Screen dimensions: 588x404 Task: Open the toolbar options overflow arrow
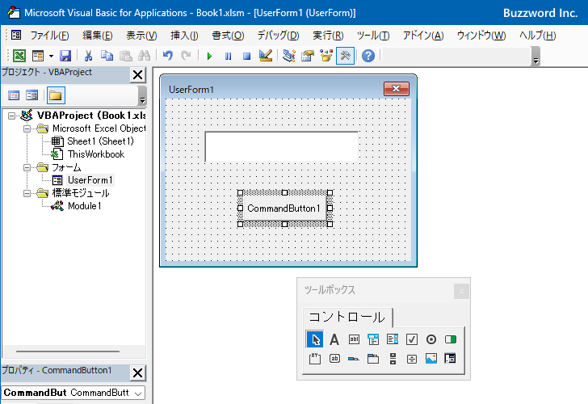click(535, 57)
